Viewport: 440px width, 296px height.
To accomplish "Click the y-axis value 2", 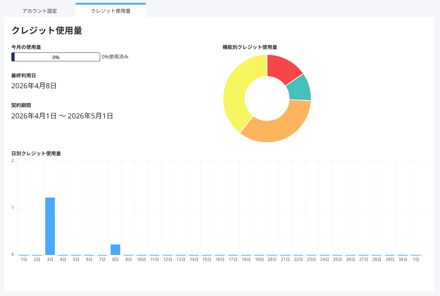I will click(x=13, y=161).
